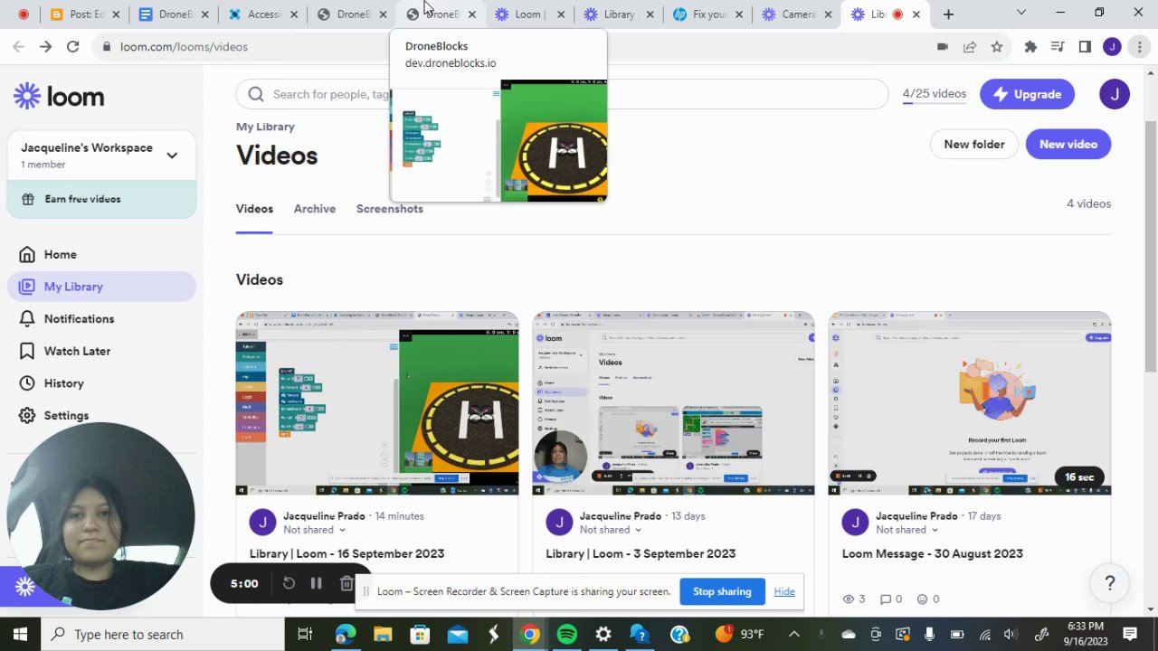Show hidden system tray icons
This screenshot has height=651, width=1158.
(x=794, y=634)
